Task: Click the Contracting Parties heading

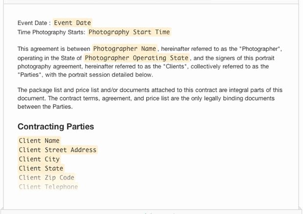Action: point(56,127)
